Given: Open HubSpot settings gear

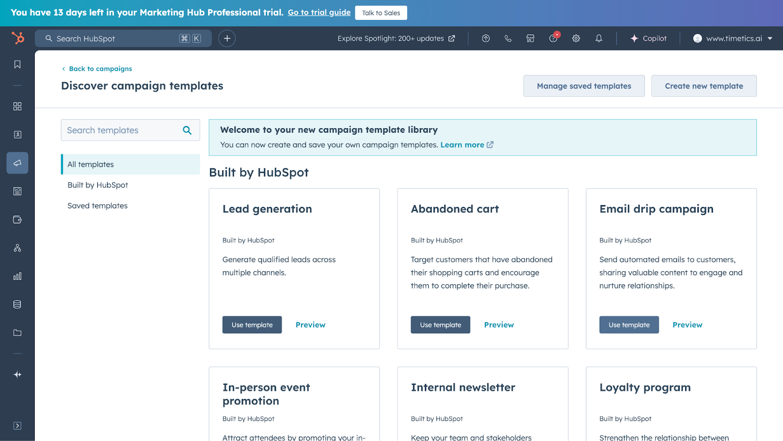Looking at the screenshot, I should point(576,38).
